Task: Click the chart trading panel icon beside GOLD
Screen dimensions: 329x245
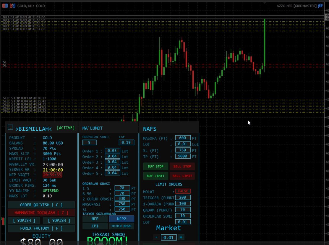Action: click(13, 6)
